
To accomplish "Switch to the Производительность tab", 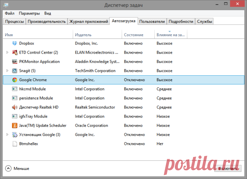I will (47, 21).
